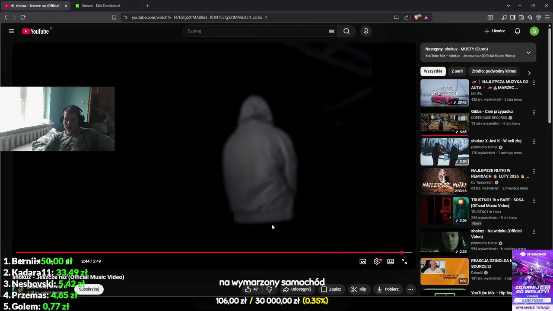Open the tab search dropdown arrow
Screen dimensions: 553x311
pyautogui.click(x=508, y=6)
